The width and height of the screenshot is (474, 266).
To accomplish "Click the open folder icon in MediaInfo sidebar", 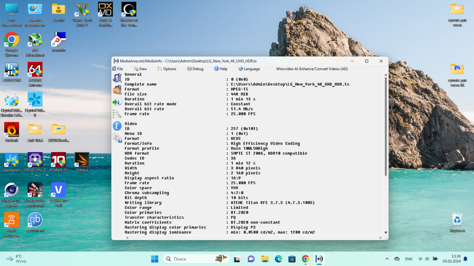I will (x=117, y=90).
